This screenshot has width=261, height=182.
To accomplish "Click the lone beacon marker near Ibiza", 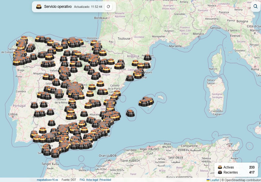I will pos(130,113).
